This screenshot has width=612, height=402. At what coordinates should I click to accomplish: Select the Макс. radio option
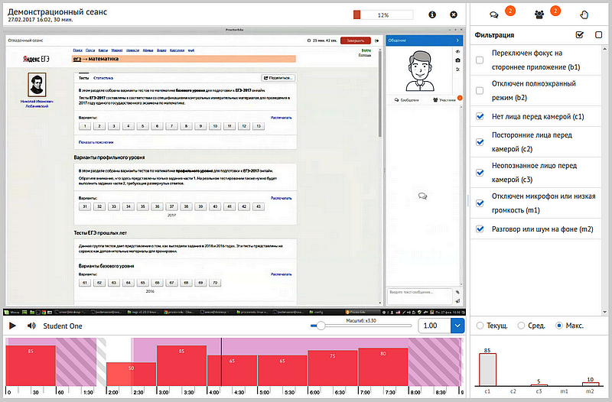pos(559,326)
